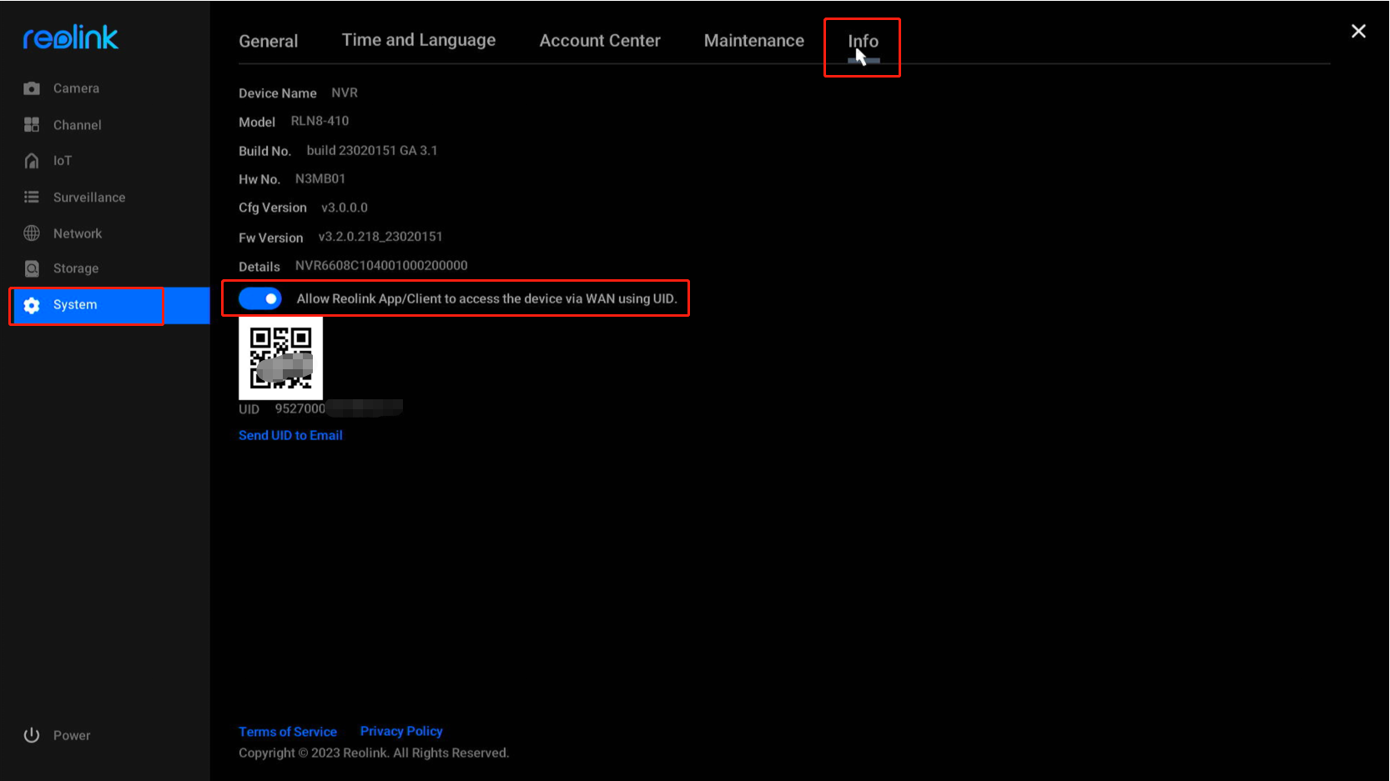Click the Storage disk icon
This screenshot has width=1390, height=781.
[x=32, y=268]
